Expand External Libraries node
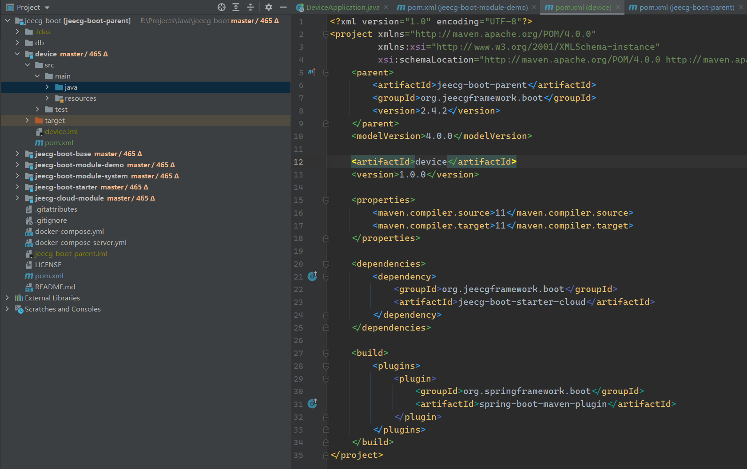 (7, 298)
